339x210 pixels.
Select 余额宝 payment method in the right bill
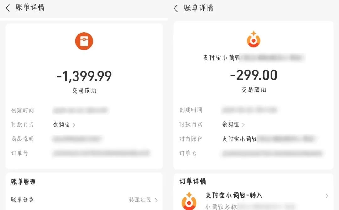point(230,124)
